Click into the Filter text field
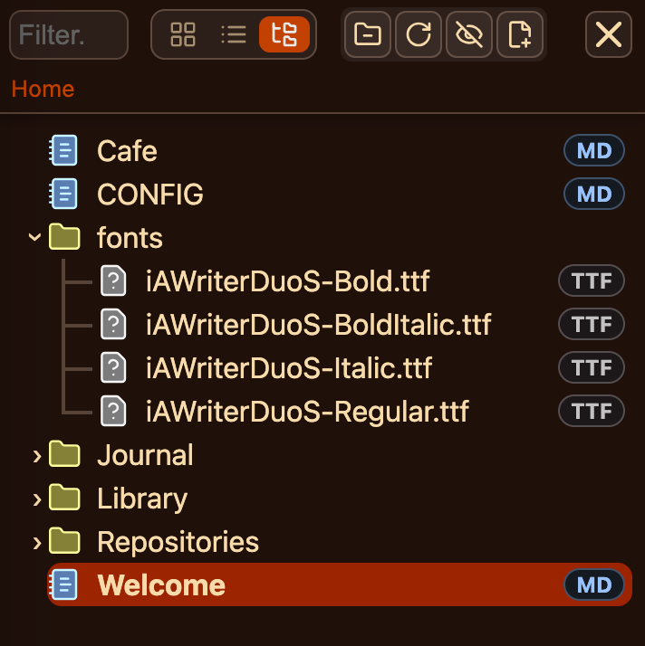Viewport: 645px width, 646px height. pos(69,35)
